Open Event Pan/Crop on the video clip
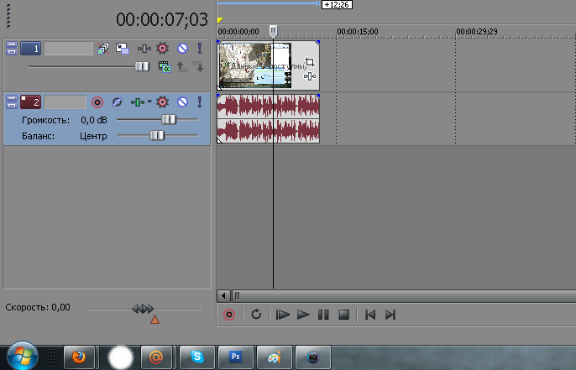Viewport: 576px width, 370px height. [309, 62]
